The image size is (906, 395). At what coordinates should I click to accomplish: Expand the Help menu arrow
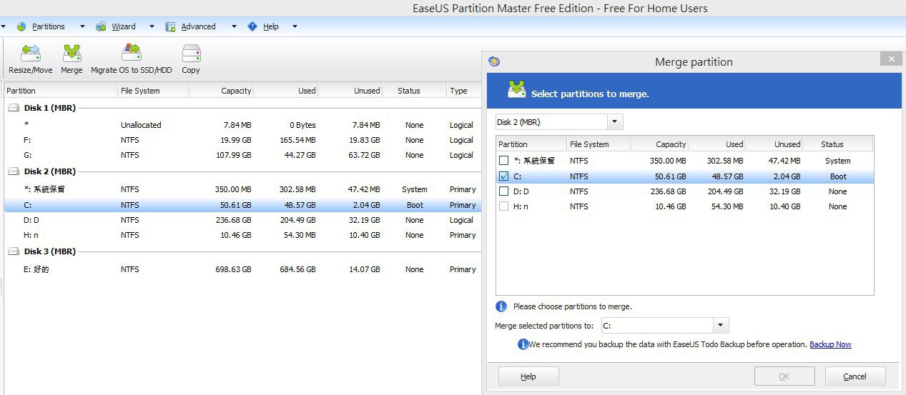pos(295,26)
